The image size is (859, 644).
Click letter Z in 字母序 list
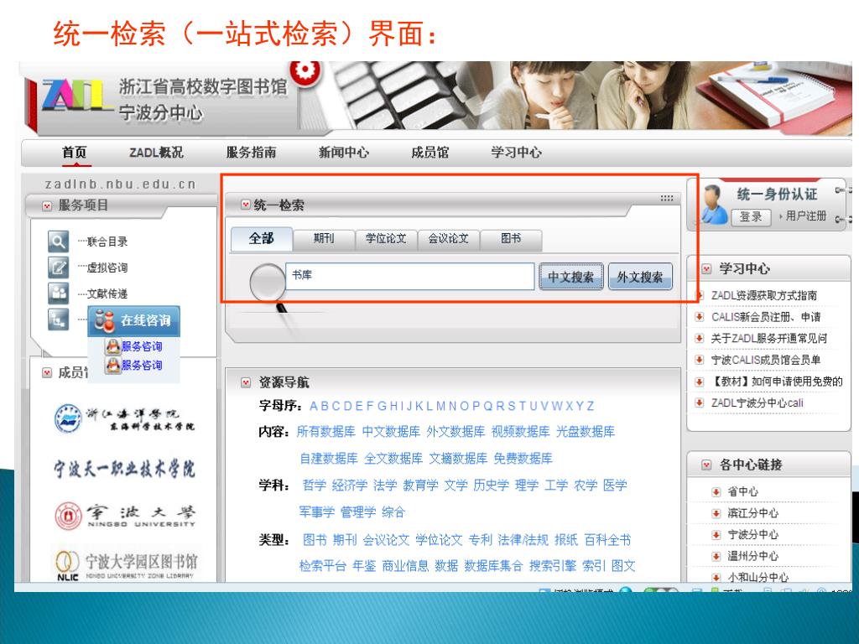tap(590, 407)
